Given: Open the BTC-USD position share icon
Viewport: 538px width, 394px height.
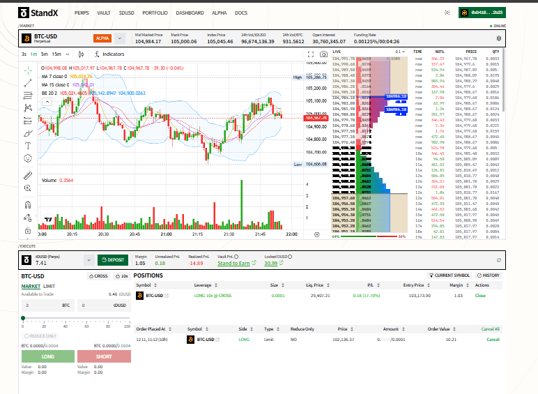Looking at the screenshot, I should (167, 296).
